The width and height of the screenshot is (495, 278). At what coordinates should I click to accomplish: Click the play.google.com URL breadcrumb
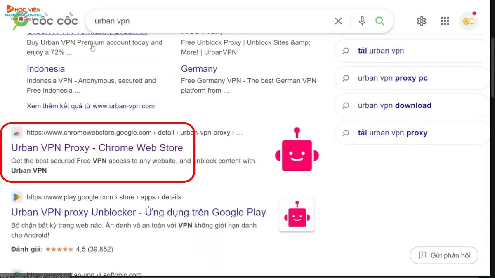tap(104, 197)
